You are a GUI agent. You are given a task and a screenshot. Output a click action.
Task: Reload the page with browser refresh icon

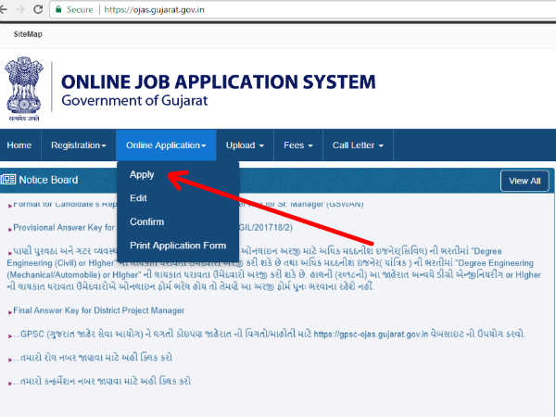coord(38,9)
